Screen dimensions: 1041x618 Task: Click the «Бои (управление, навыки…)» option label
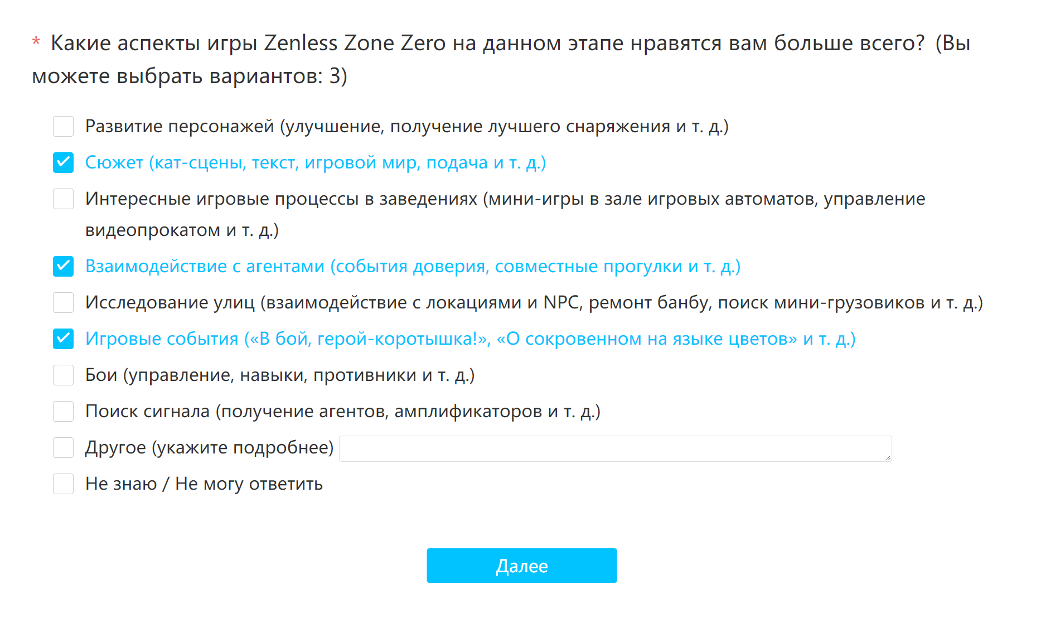coord(280,375)
